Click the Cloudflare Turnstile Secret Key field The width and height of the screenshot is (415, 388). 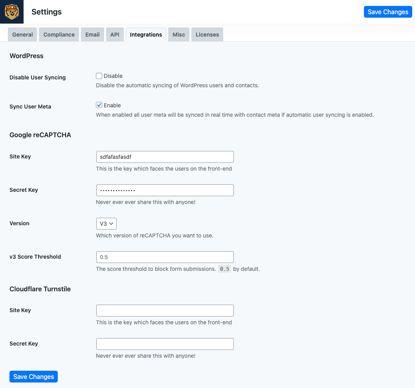(165, 344)
